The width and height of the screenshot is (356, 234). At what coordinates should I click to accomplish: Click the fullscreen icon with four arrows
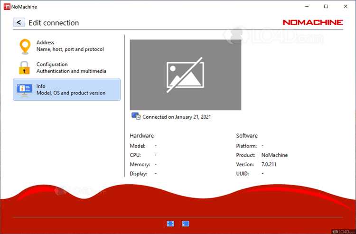pos(170,224)
